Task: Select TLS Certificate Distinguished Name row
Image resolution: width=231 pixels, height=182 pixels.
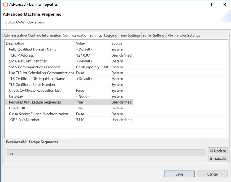Action: click(69, 79)
